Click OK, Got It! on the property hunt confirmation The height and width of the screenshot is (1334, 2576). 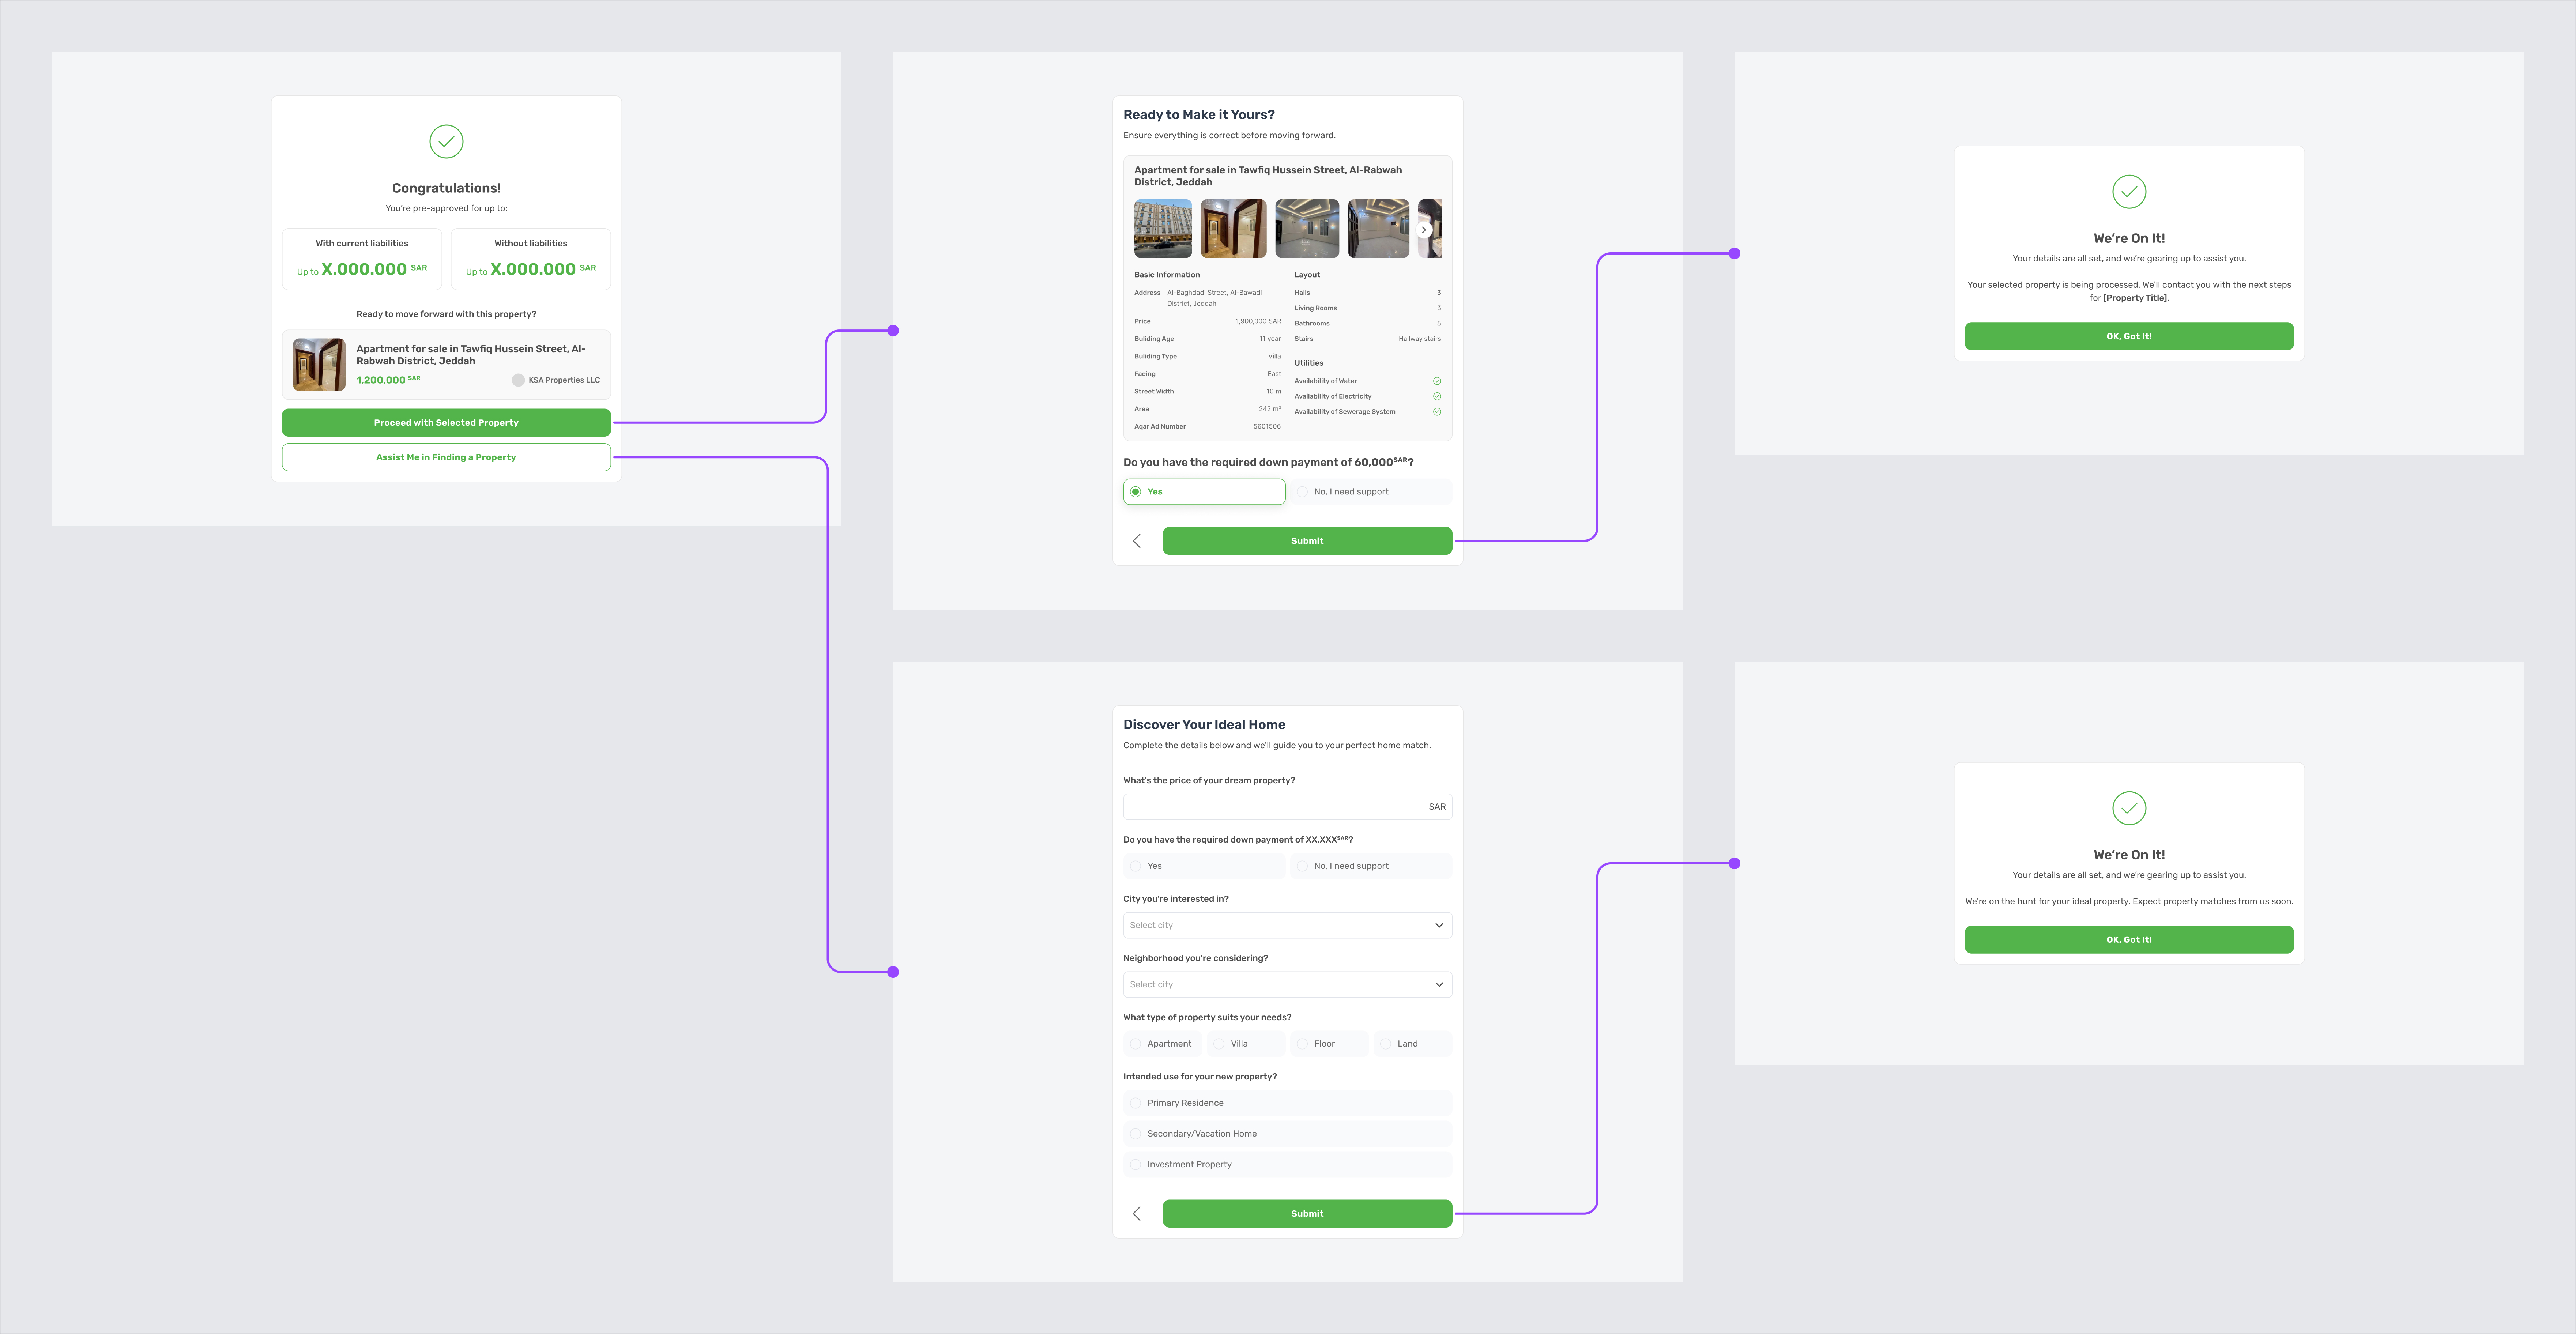2129,940
